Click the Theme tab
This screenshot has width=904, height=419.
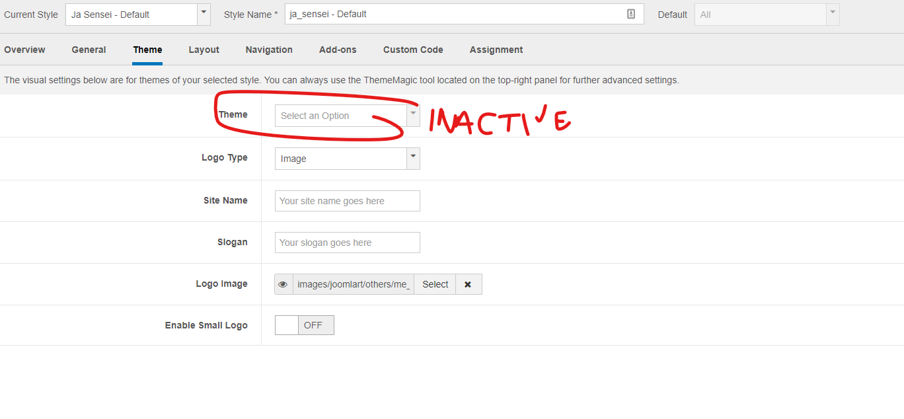coord(147,50)
